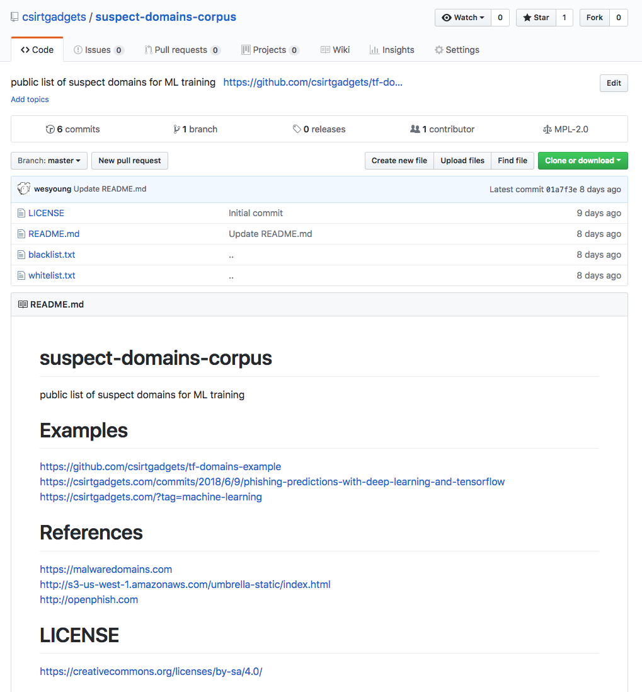View the 0 releases page
Viewport: 642px width, 692px height.
click(x=319, y=129)
